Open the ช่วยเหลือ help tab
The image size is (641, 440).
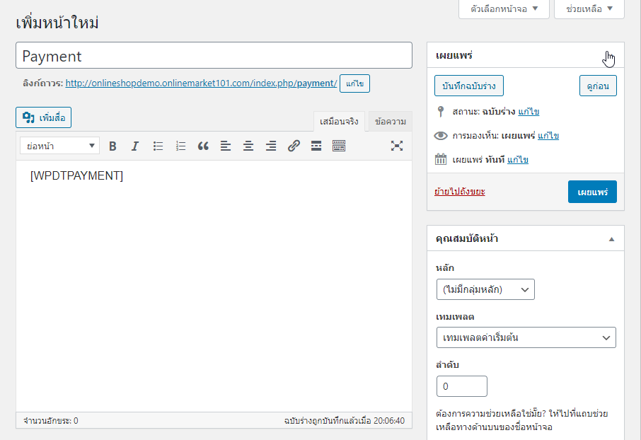pos(589,9)
